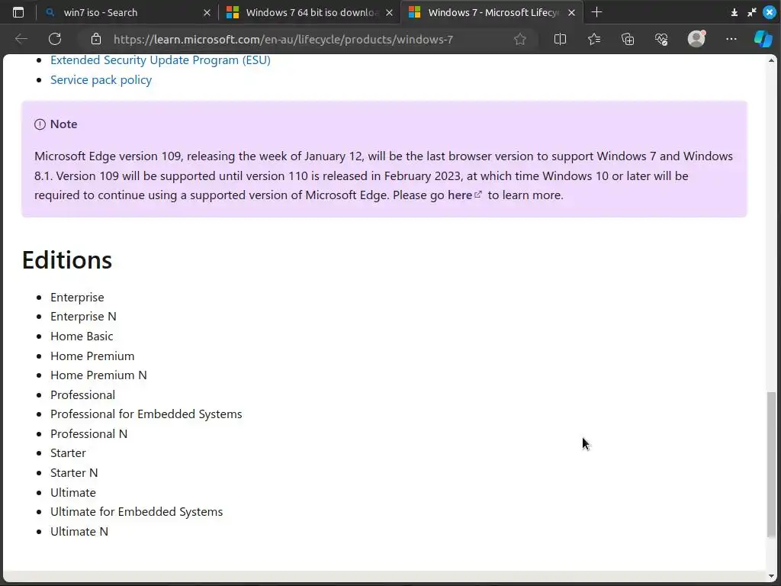Open Settings and more menu

tap(731, 39)
